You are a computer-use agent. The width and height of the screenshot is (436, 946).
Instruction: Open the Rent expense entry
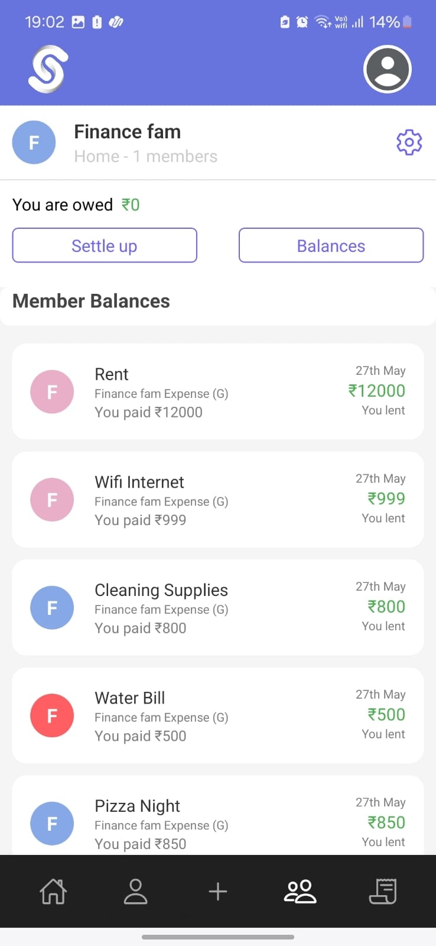pyautogui.click(x=218, y=391)
